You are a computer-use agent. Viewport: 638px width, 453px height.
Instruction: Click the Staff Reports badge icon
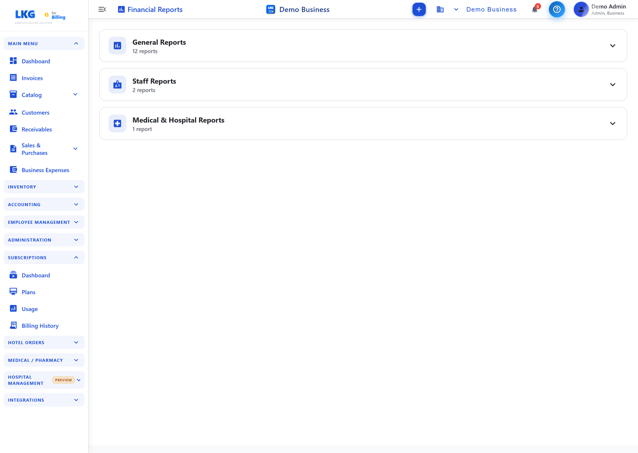click(117, 84)
